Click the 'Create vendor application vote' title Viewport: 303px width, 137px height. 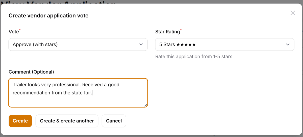(x=48, y=16)
